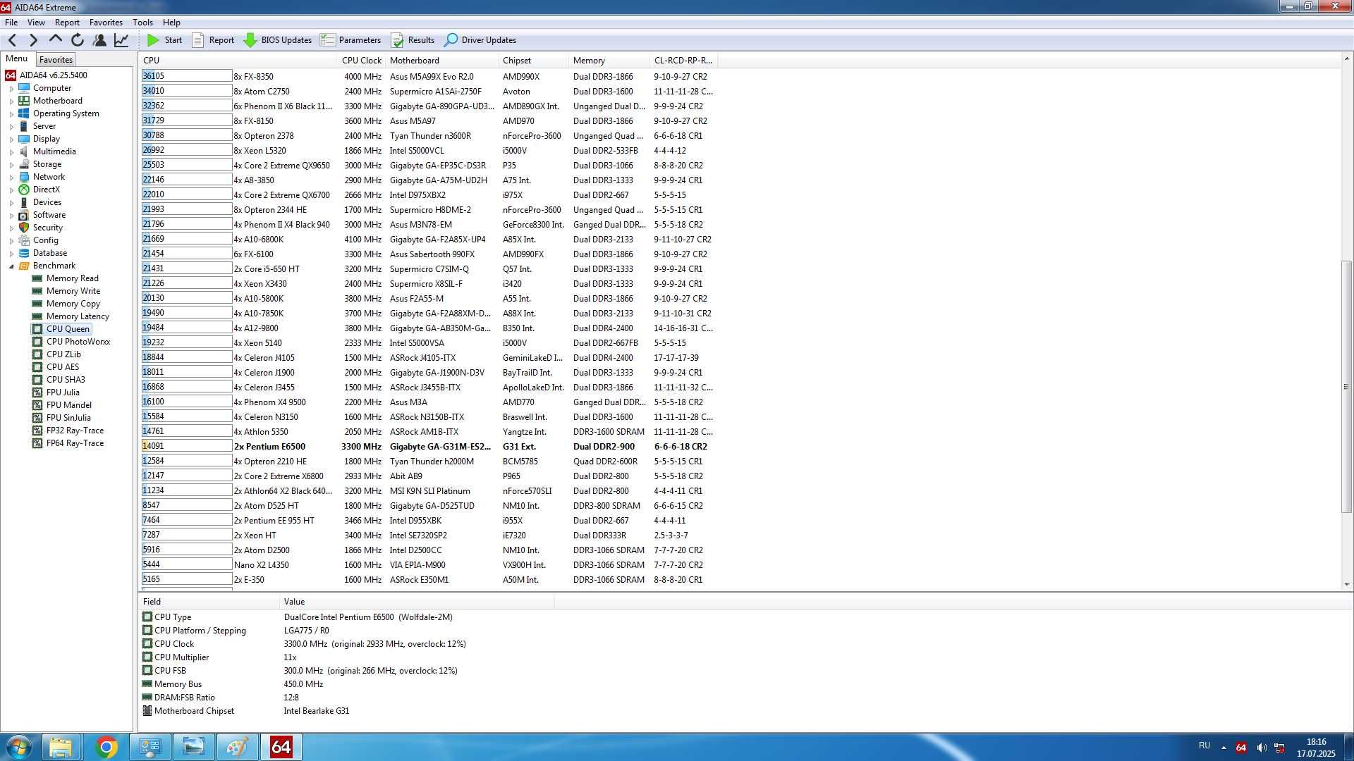Screen dimensions: 1354x761
Task: Click the AIDA64 v6.25.5400 root node
Action: 54,75
